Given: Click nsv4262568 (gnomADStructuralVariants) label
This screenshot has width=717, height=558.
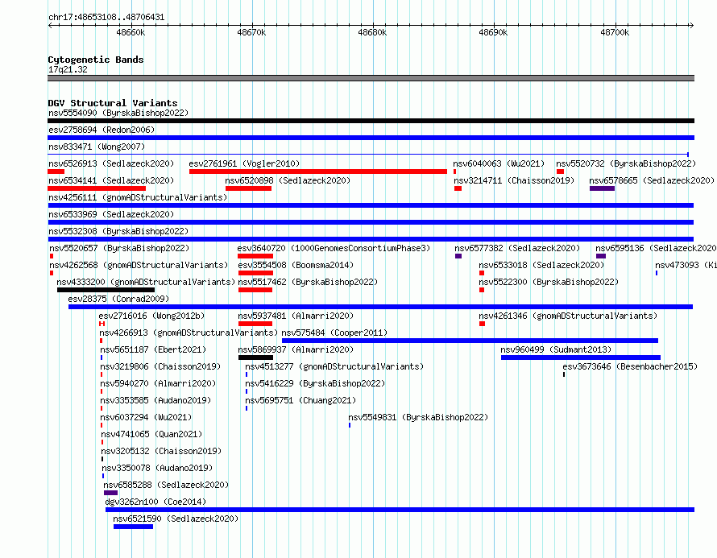Looking at the screenshot, I should [x=139, y=265].
